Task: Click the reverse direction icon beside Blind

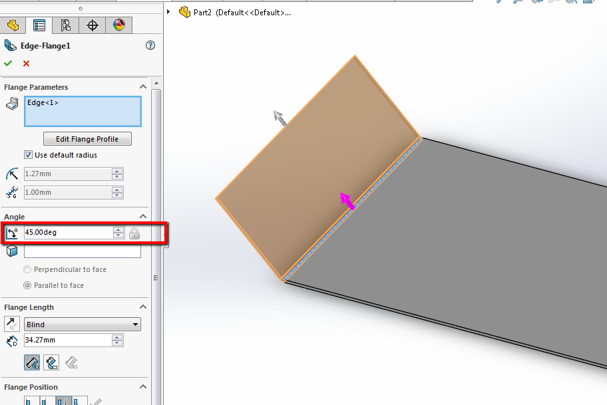Action: 12,324
